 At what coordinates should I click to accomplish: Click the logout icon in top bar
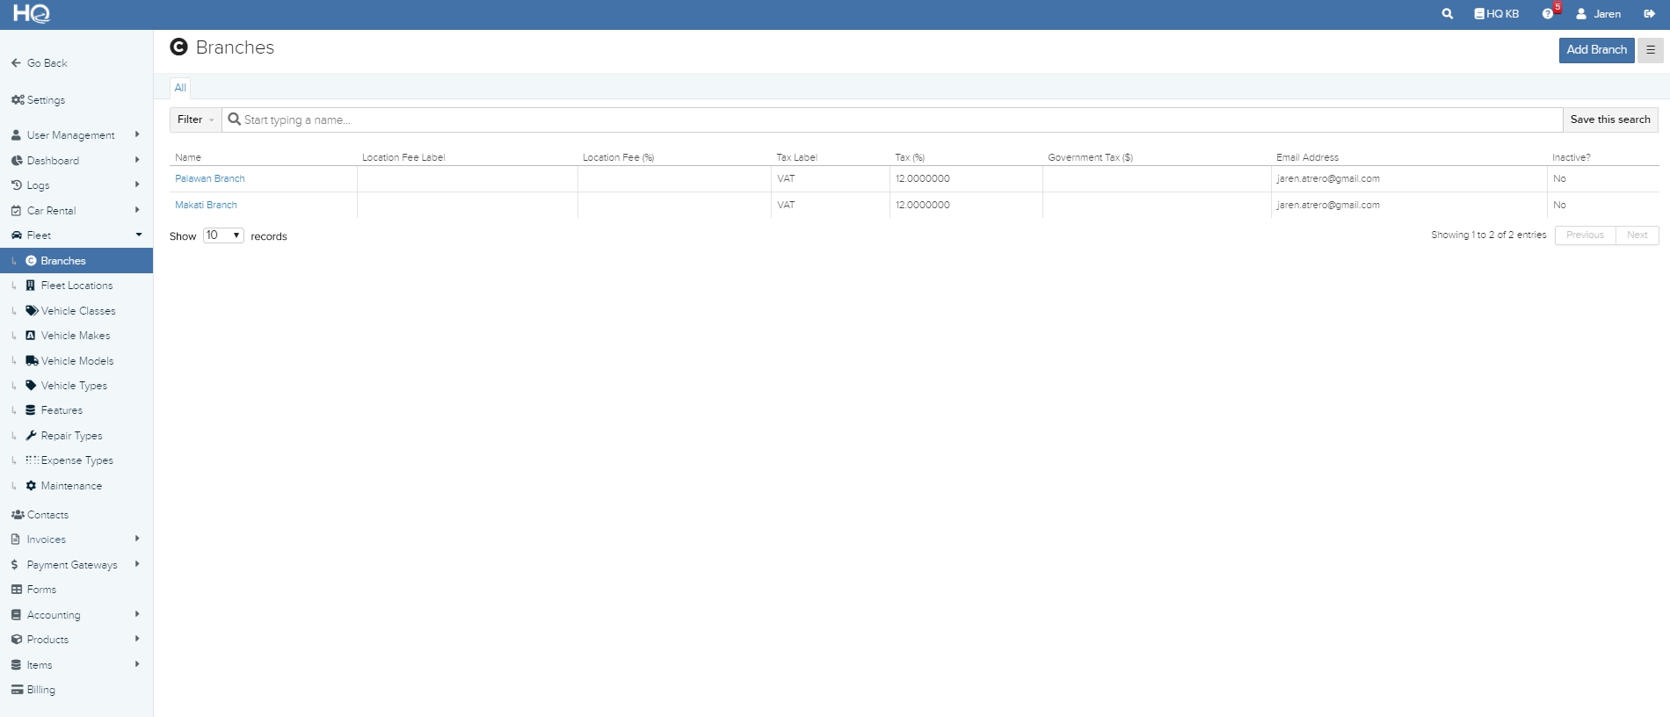pyautogui.click(x=1649, y=14)
